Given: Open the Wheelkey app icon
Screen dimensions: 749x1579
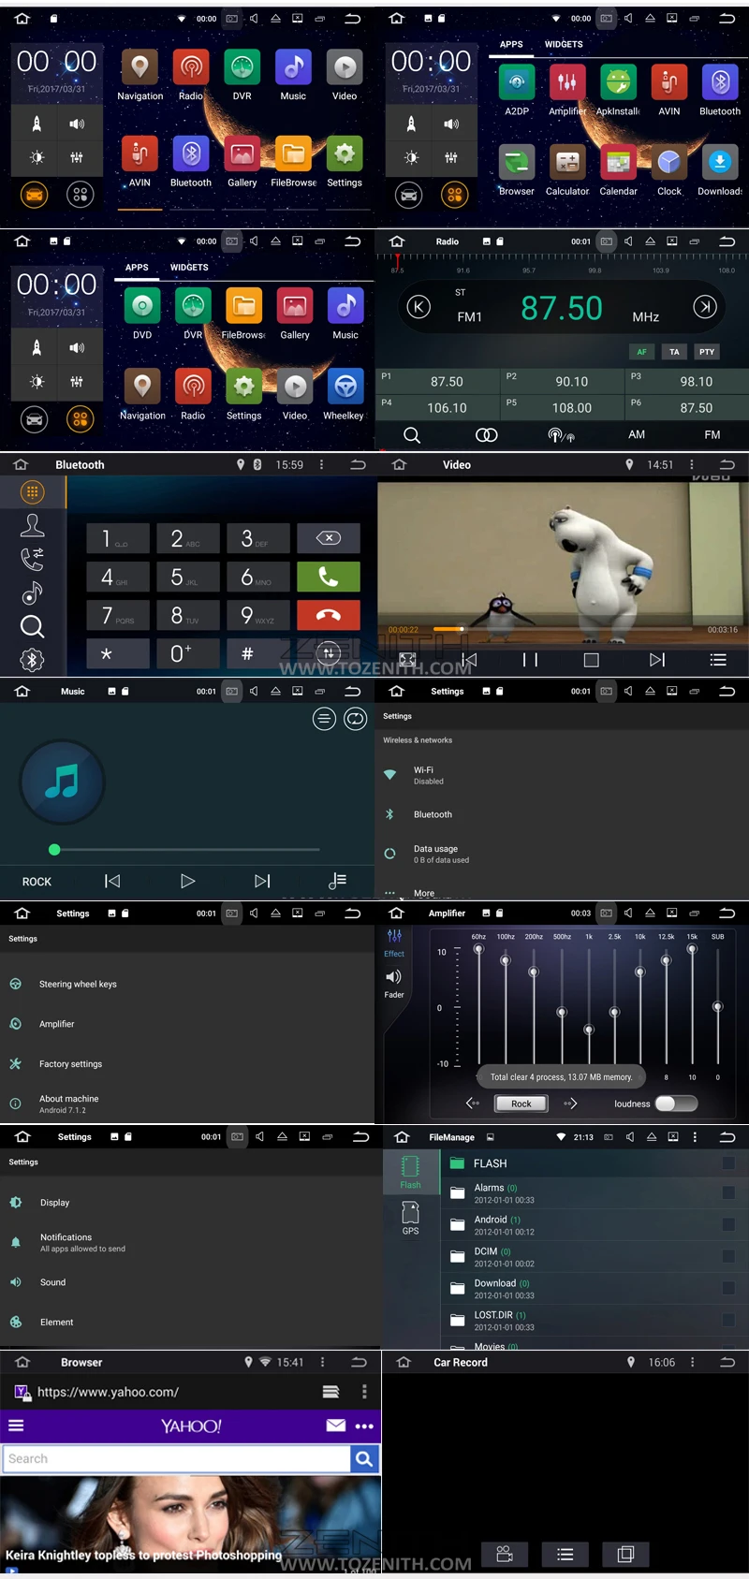Looking at the screenshot, I should pos(345,387).
